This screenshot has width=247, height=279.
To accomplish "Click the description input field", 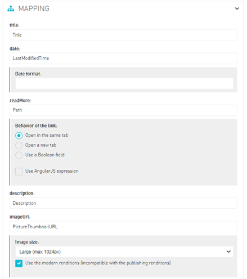I will 123,203.
